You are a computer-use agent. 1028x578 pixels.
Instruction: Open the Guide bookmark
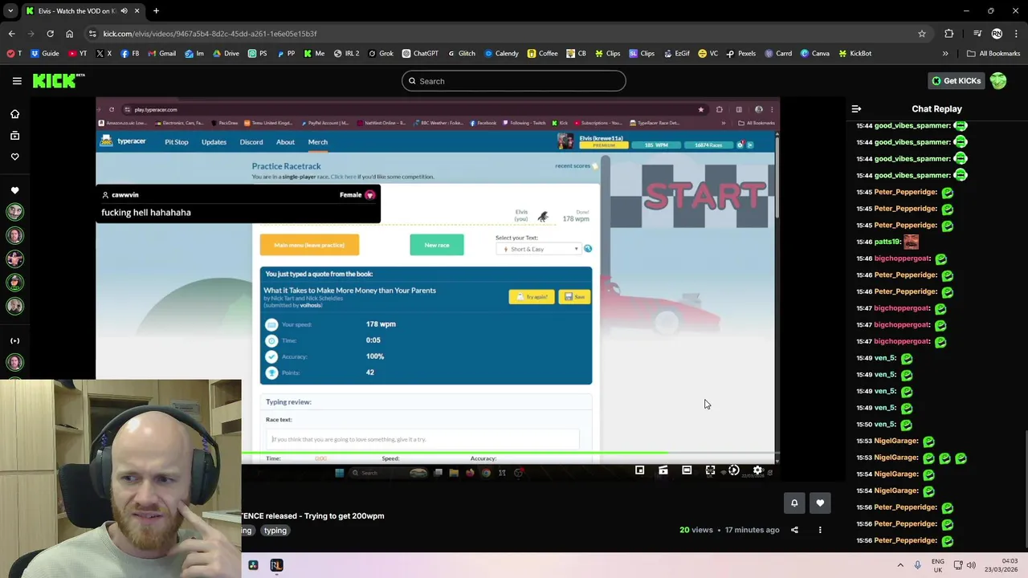coord(45,54)
